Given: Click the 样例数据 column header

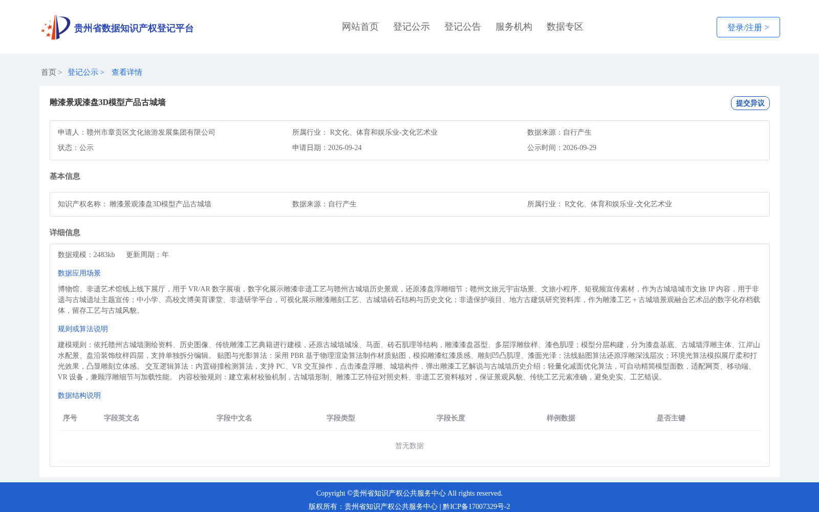Looking at the screenshot, I should click(561, 418).
